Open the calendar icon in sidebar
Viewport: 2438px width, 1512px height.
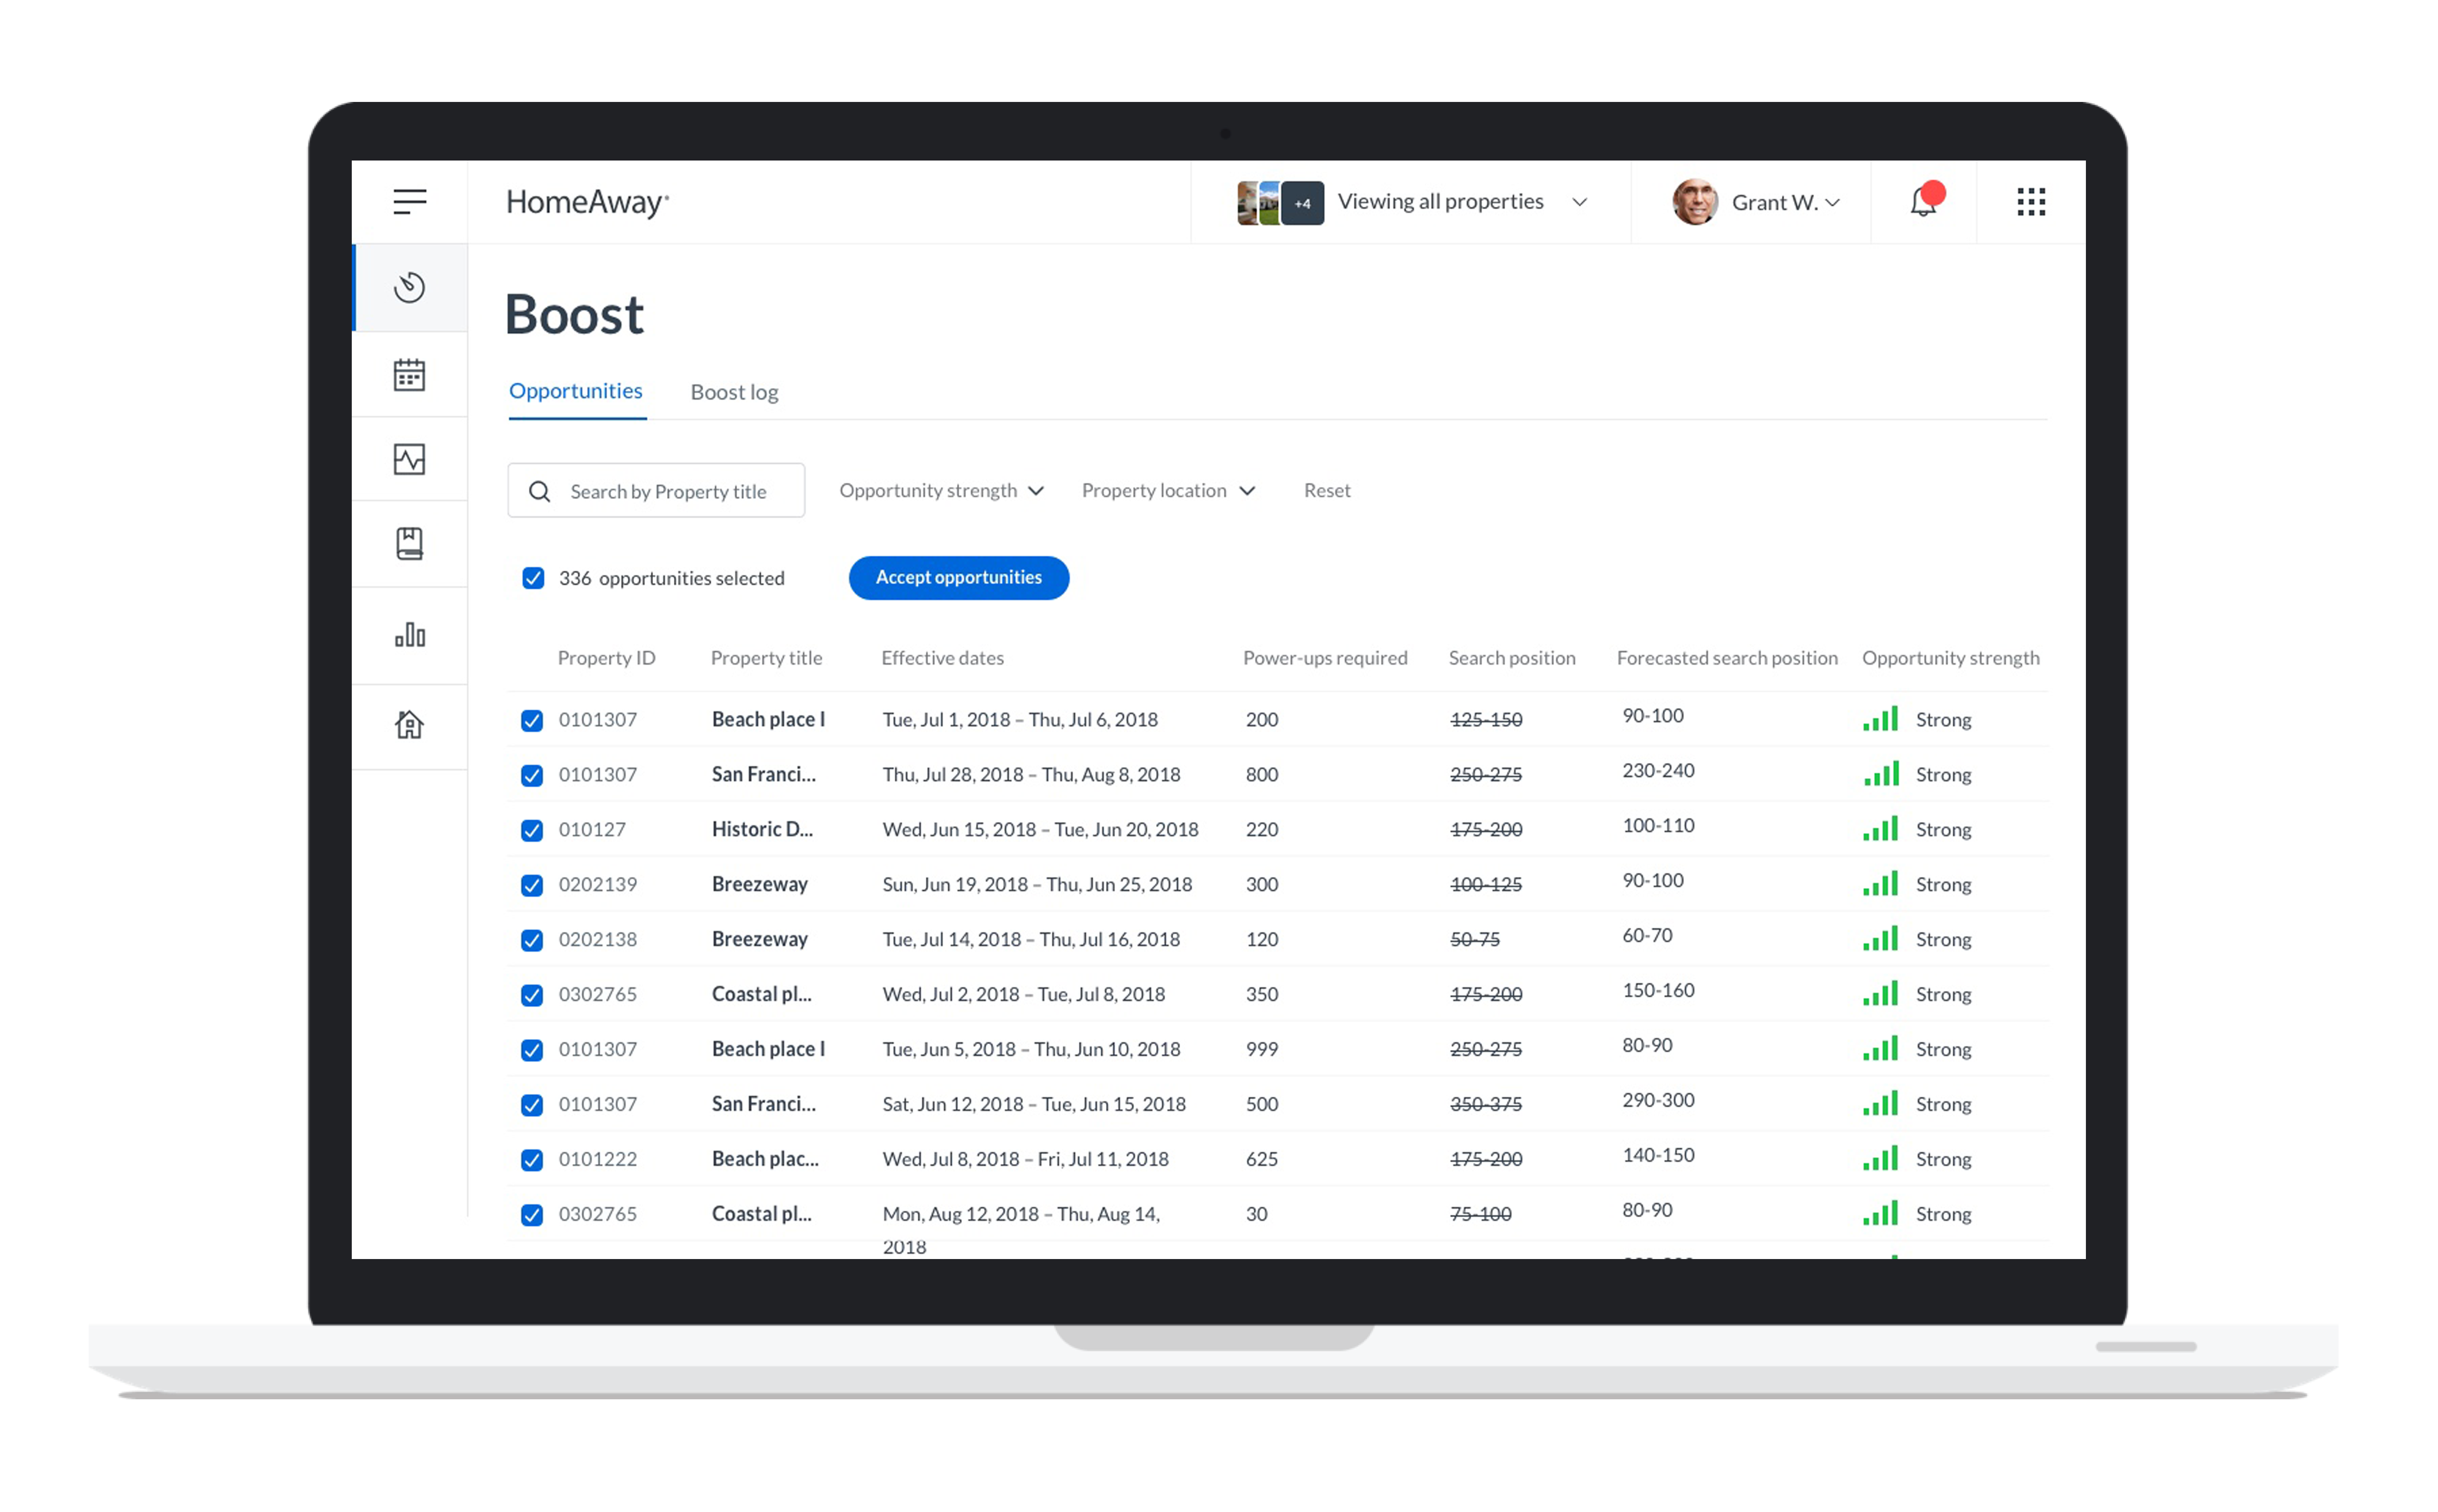click(x=409, y=375)
